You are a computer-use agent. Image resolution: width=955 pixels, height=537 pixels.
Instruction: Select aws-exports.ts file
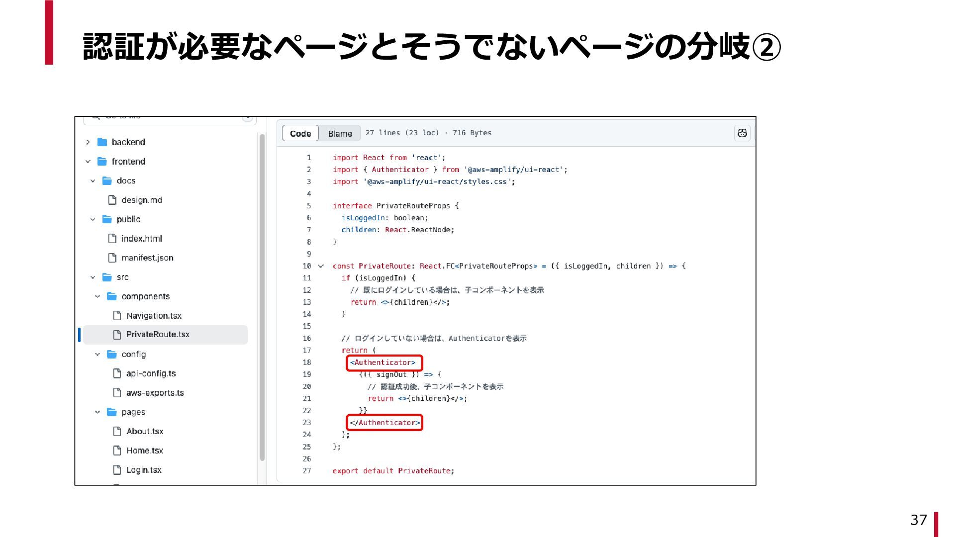[155, 393]
